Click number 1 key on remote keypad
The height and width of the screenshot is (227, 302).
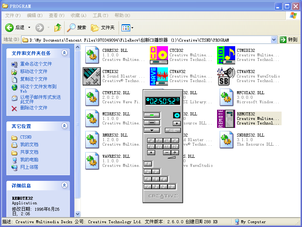pos(148,164)
